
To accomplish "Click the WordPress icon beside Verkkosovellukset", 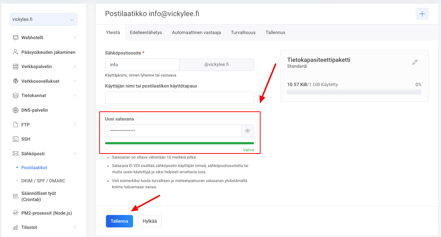I will [15, 81].
